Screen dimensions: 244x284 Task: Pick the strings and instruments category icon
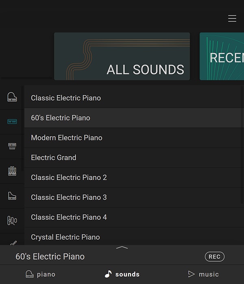click(x=12, y=220)
